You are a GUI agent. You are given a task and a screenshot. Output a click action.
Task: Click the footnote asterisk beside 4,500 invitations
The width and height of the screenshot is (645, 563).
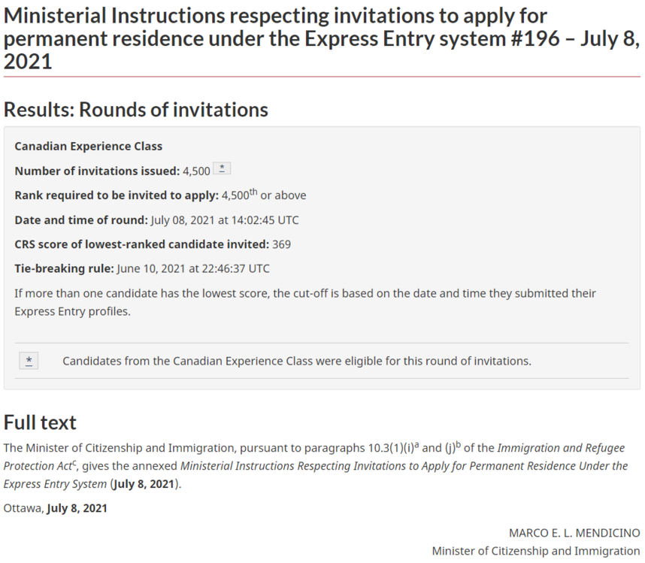pos(222,169)
